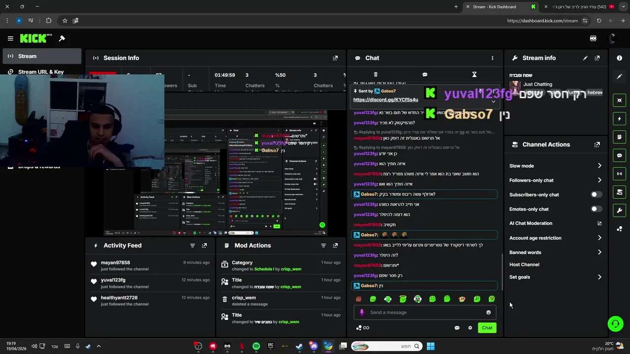
Task: Pop out the Activity Feed panel
Action: pyautogui.click(x=204, y=245)
